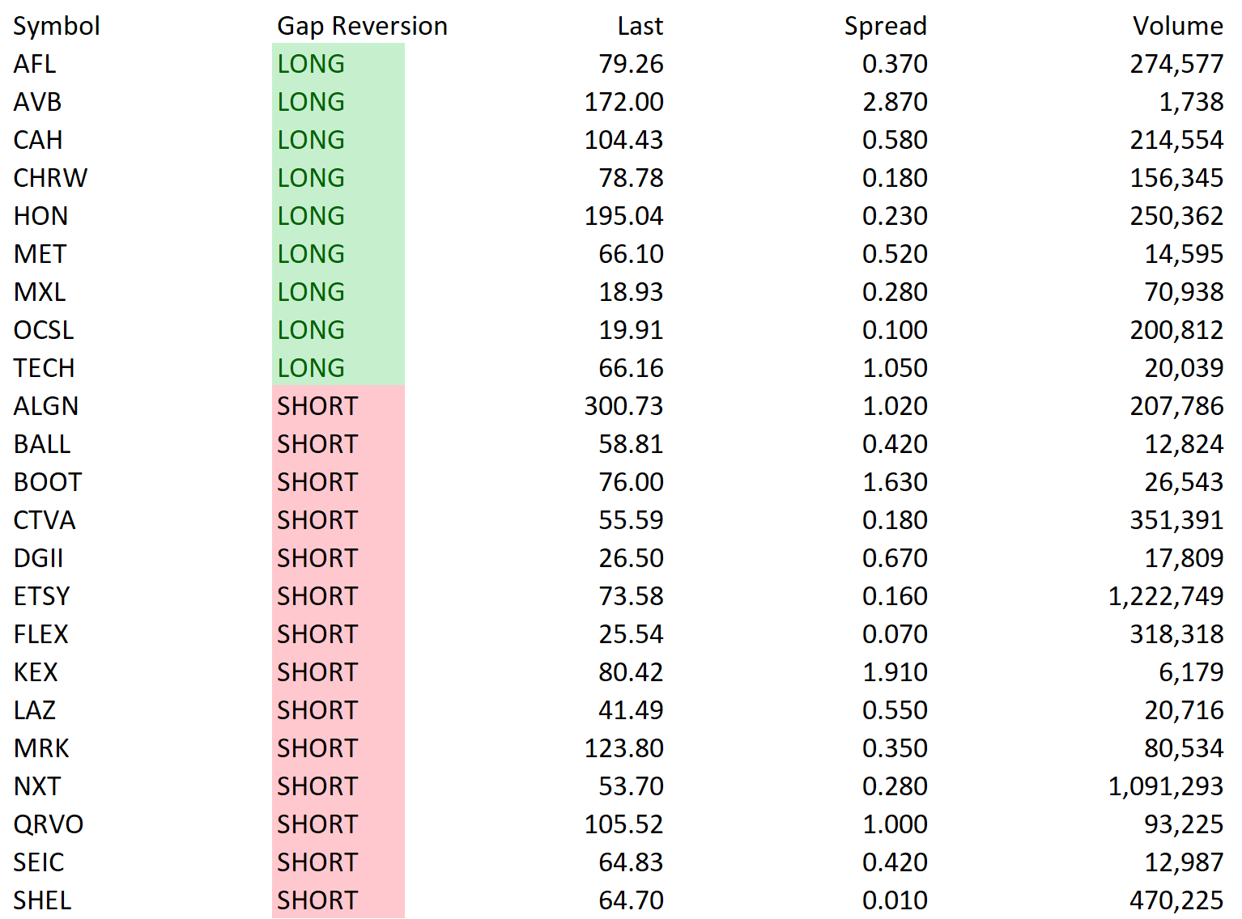The image size is (1242, 919).
Task: Click the 1,222,749 volume value
Action: pos(1165,596)
